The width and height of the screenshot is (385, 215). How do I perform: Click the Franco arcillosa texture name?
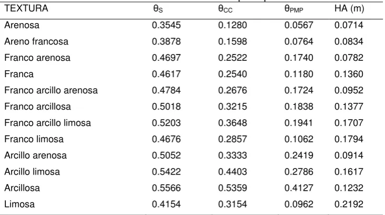click(x=37, y=106)
